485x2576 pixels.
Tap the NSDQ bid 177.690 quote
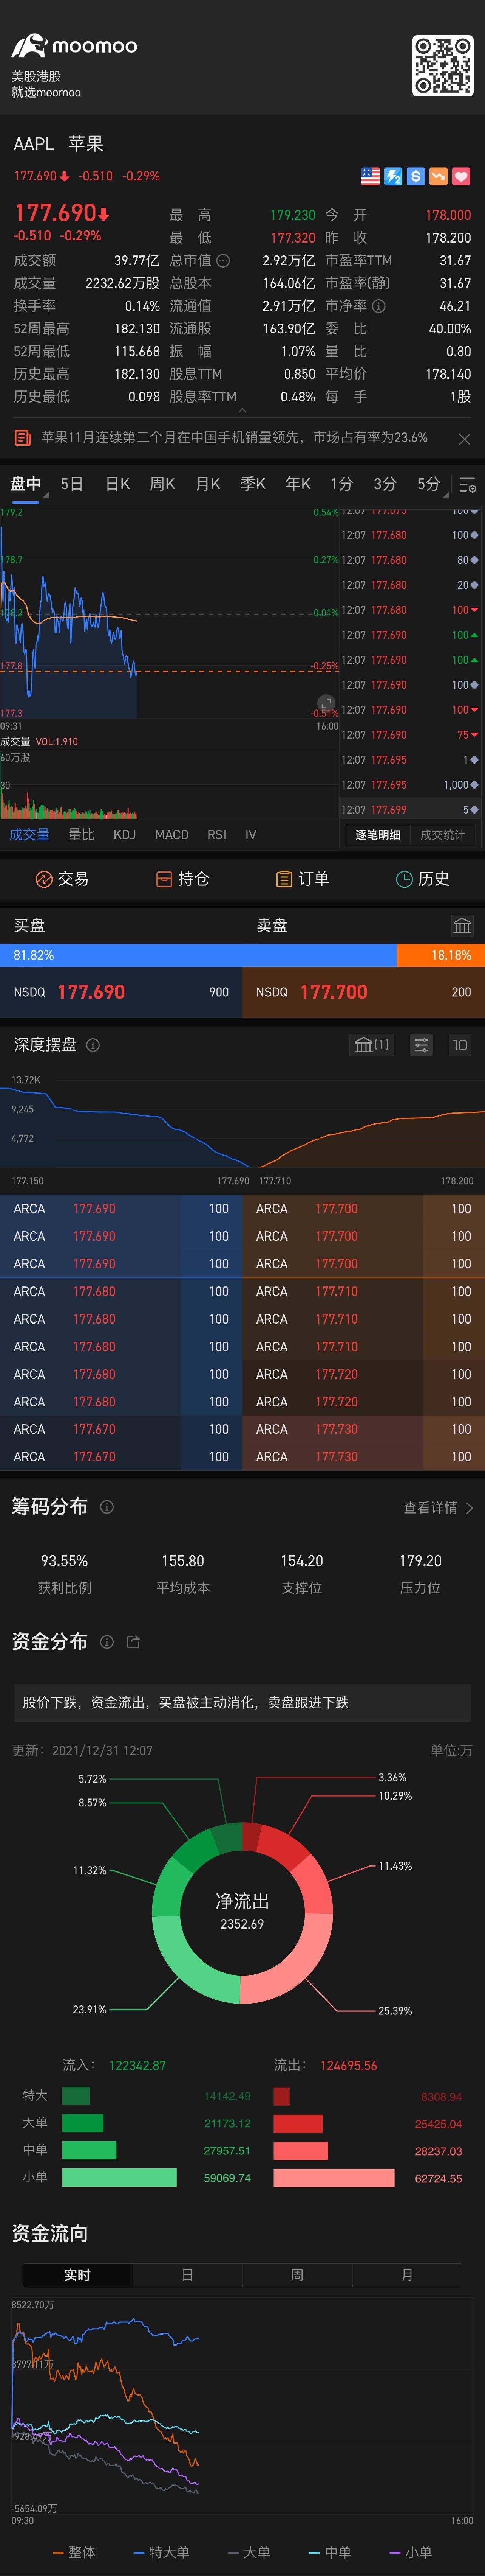(x=121, y=992)
